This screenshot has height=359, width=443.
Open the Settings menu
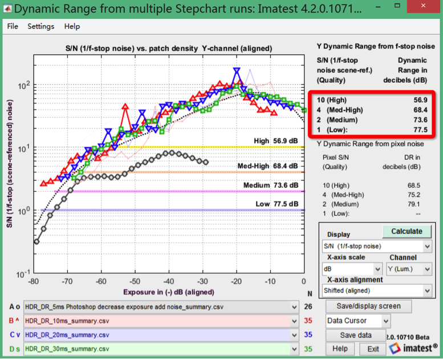[x=40, y=26]
